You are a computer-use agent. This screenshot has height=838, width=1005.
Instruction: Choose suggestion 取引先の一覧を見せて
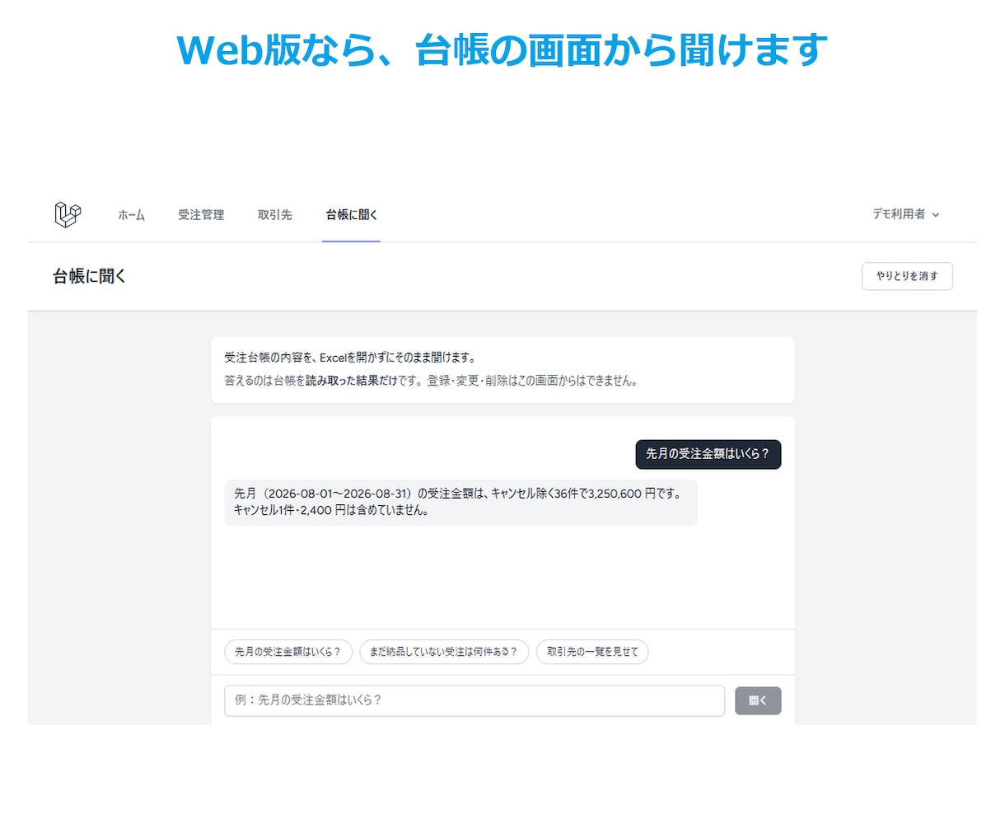(x=592, y=652)
